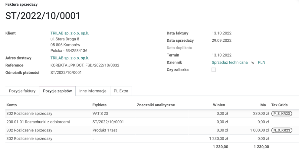Select the Pozycje zapisów tab
Viewport: 299px width, 152px height.
point(57,91)
